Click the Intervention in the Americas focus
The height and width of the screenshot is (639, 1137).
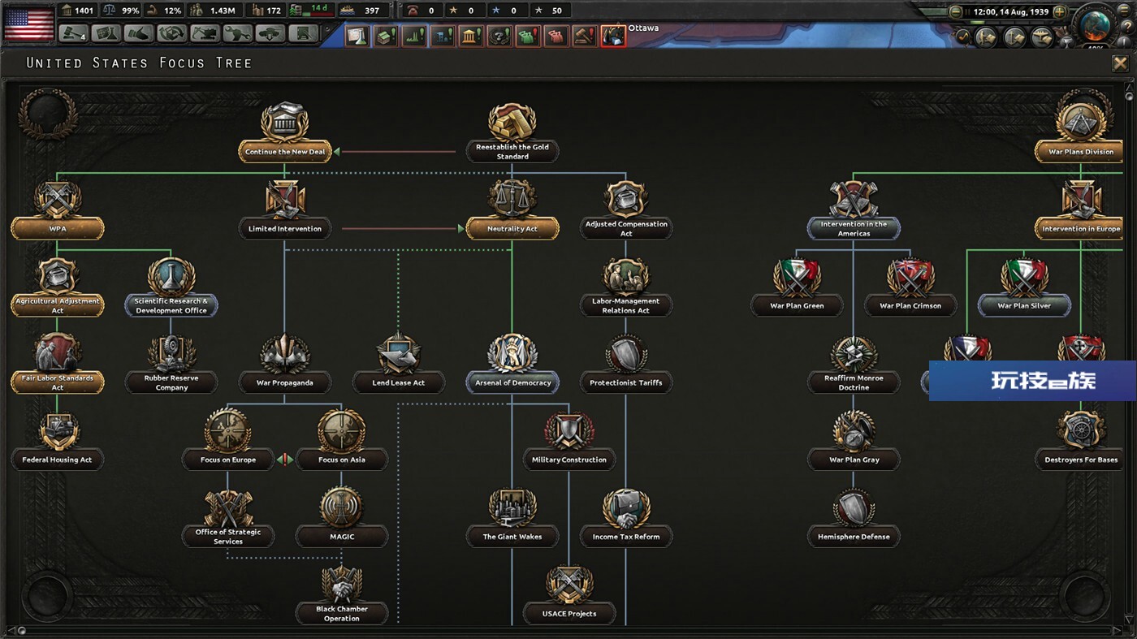(854, 209)
